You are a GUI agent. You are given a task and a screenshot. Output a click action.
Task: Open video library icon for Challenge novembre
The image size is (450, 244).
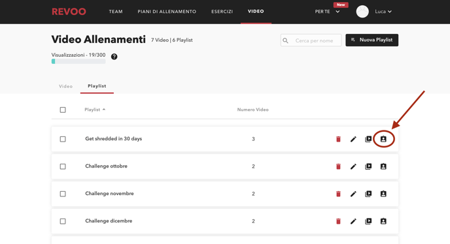[368, 194]
